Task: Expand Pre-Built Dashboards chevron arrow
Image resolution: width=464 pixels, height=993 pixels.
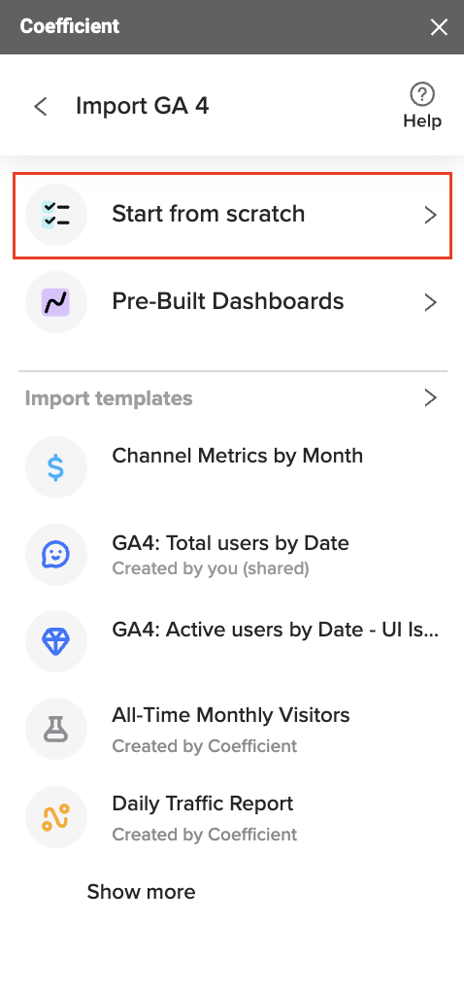Action: pyautogui.click(x=430, y=303)
